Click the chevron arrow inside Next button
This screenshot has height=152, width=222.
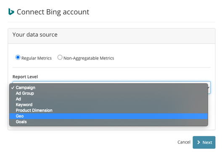(198, 142)
